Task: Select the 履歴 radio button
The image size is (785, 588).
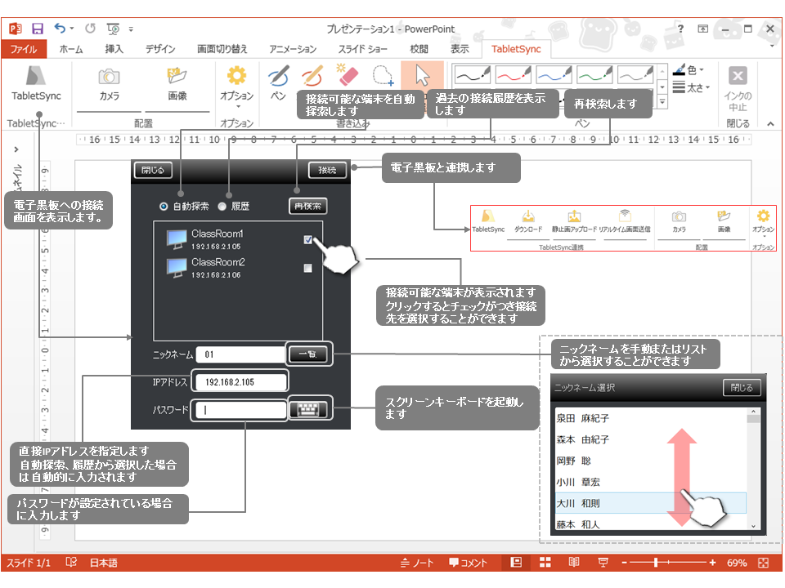Action: [x=222, y=206]
